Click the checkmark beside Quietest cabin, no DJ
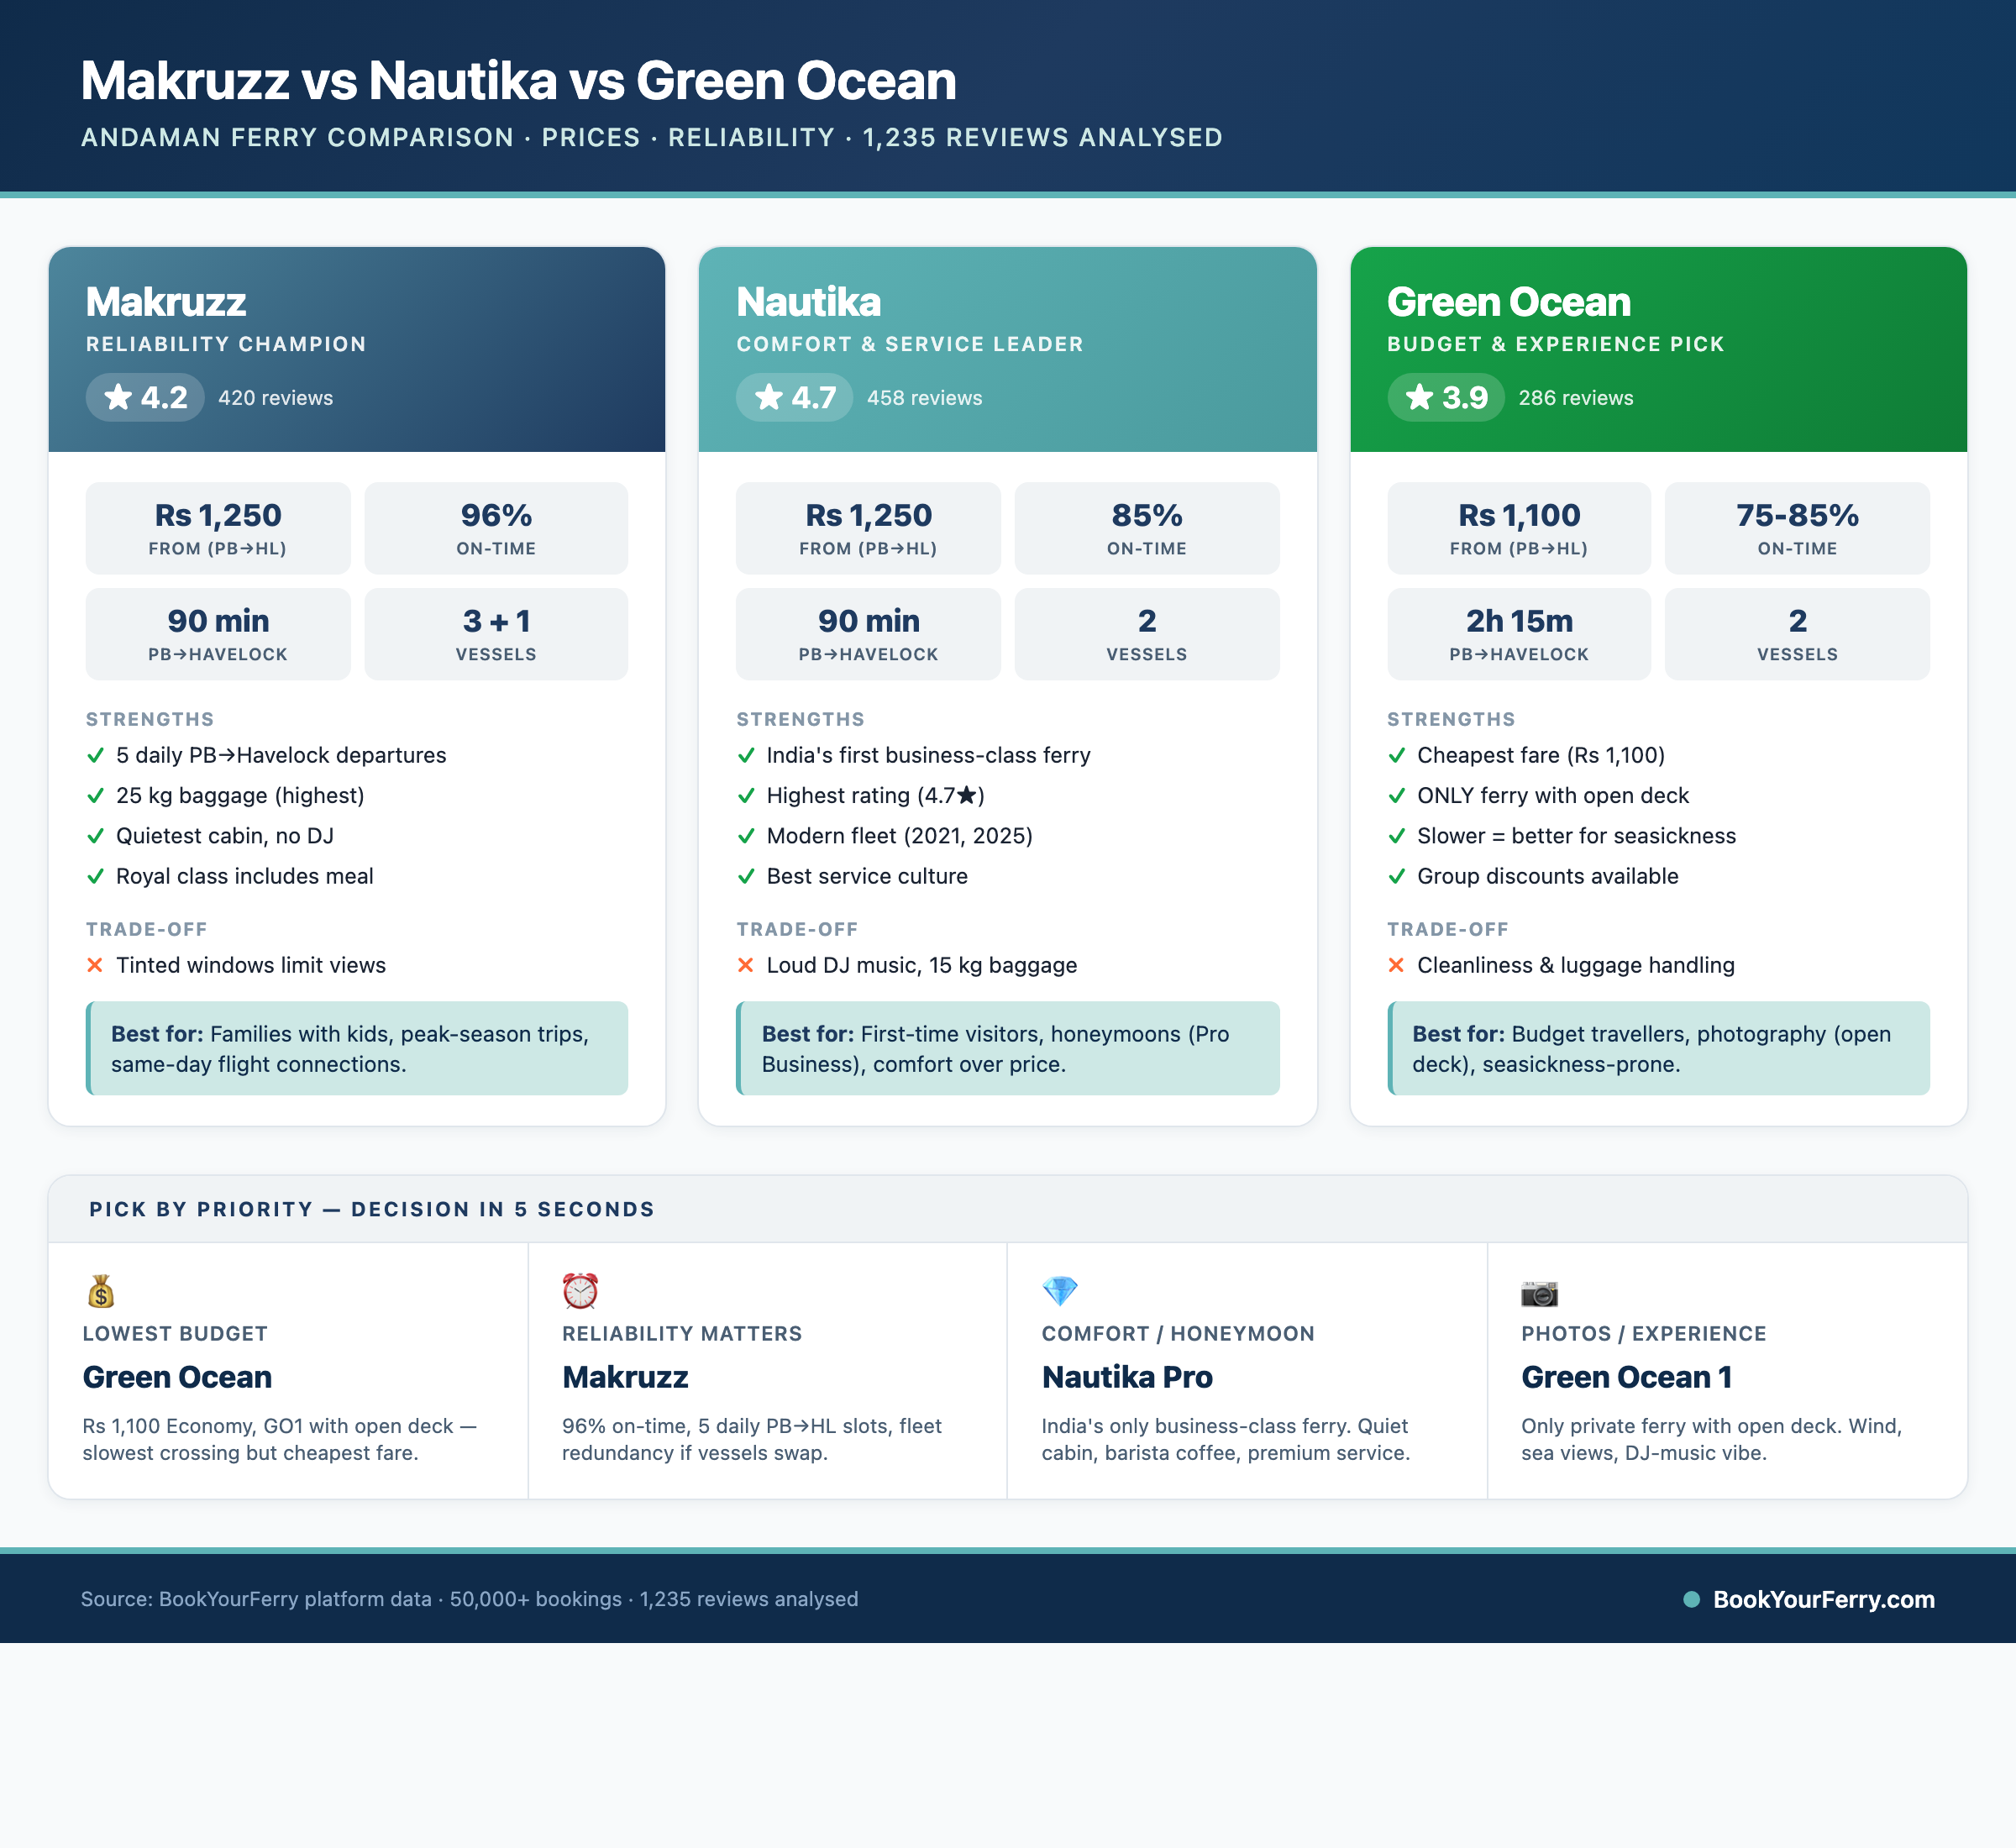The width and height of the screenshot is (2016, 1848). (x=95, y=836)
